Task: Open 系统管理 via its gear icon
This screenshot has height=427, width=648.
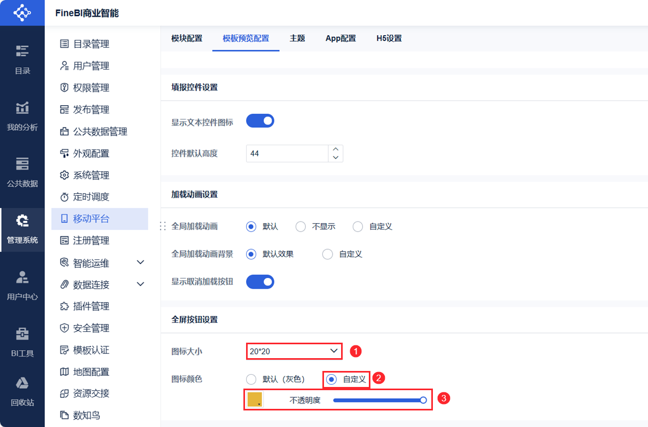Action: 65,175
